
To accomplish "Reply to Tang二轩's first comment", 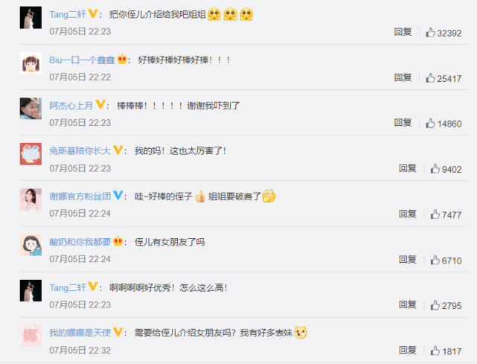I will (x=403, y=32).
